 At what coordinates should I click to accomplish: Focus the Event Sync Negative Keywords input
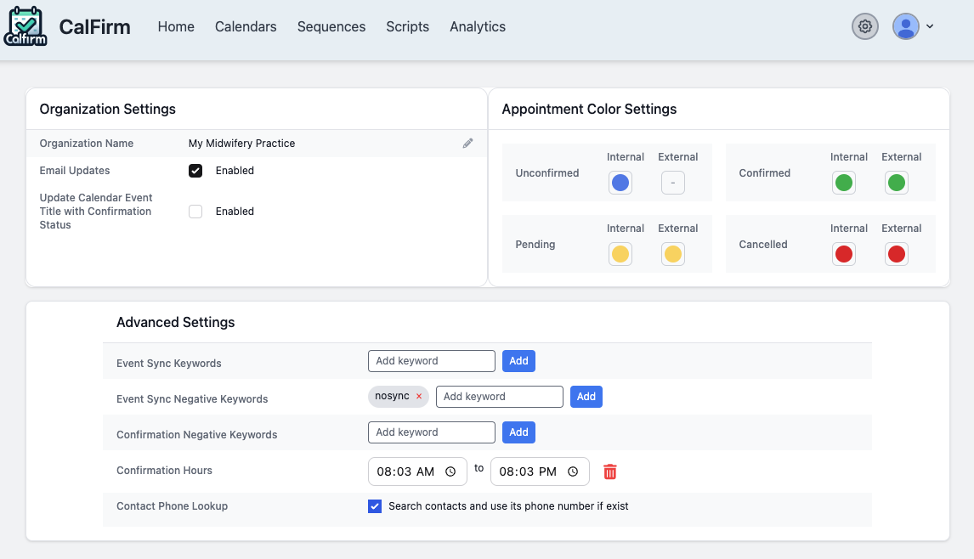pyautogui.click(x=500, y=397)
